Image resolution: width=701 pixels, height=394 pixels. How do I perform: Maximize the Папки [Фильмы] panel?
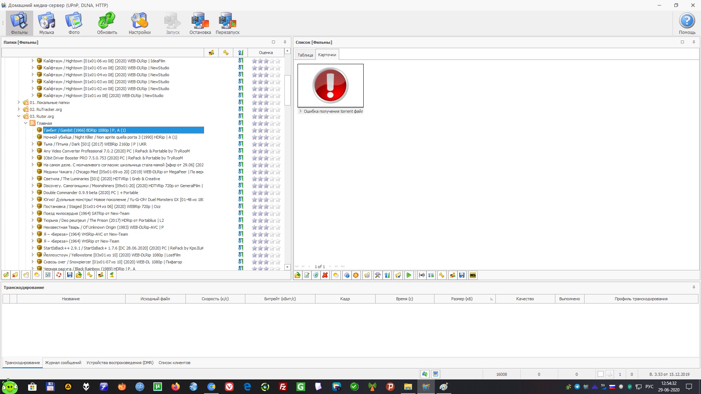(273, 42)
